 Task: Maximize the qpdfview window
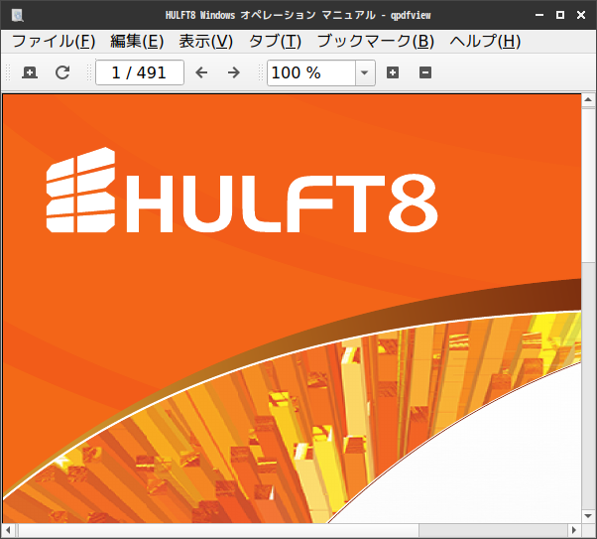[560, 15]
